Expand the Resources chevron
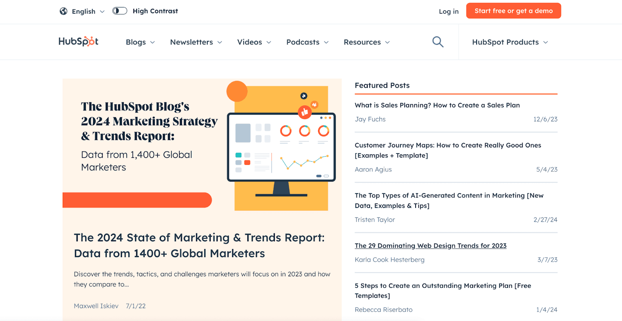The width and height of the screenshot is (622, 321). pyautogui.click(x=388, y=42)
